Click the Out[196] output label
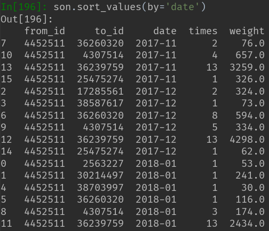Screen dimensions: 269x231 (x=27, y=19)
